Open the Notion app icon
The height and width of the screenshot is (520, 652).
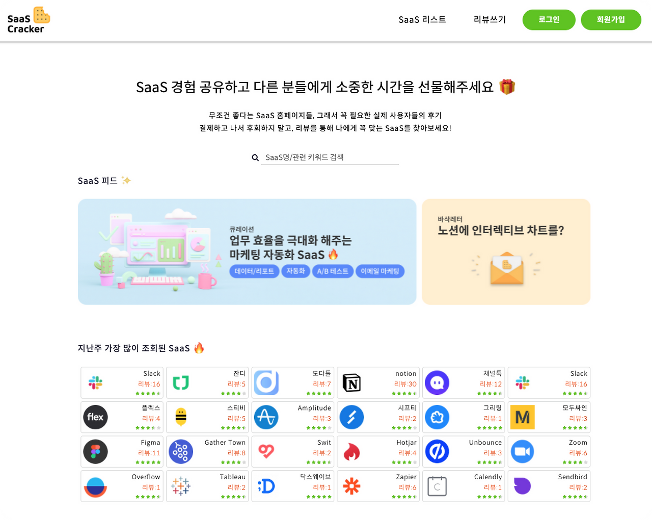coord(351,382)
